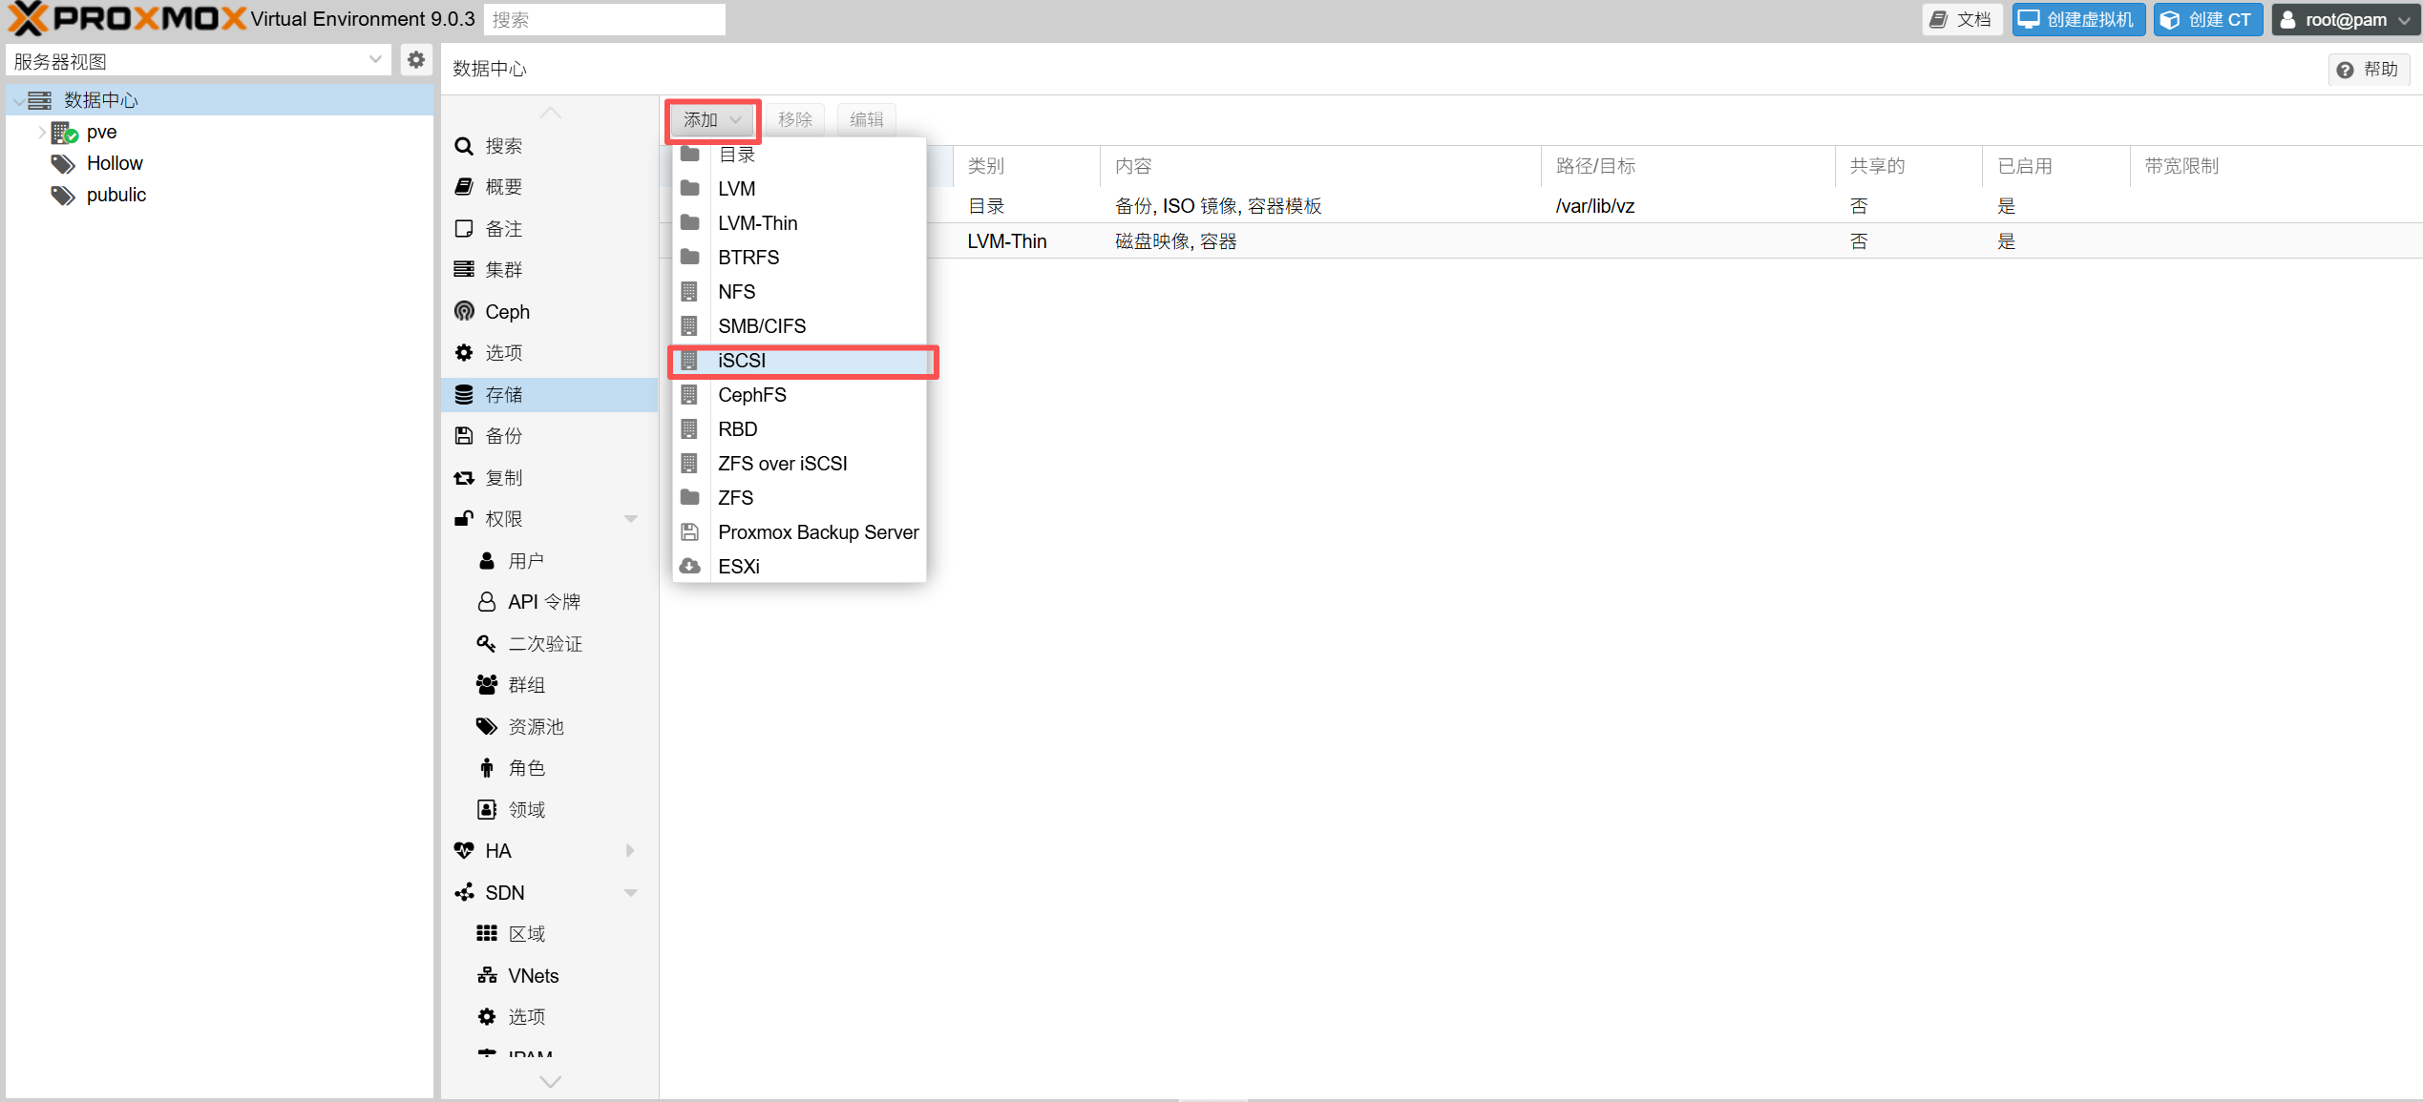Click the gear icon beside server view selector
The image size is (2423, 1102).
[416, 60]
